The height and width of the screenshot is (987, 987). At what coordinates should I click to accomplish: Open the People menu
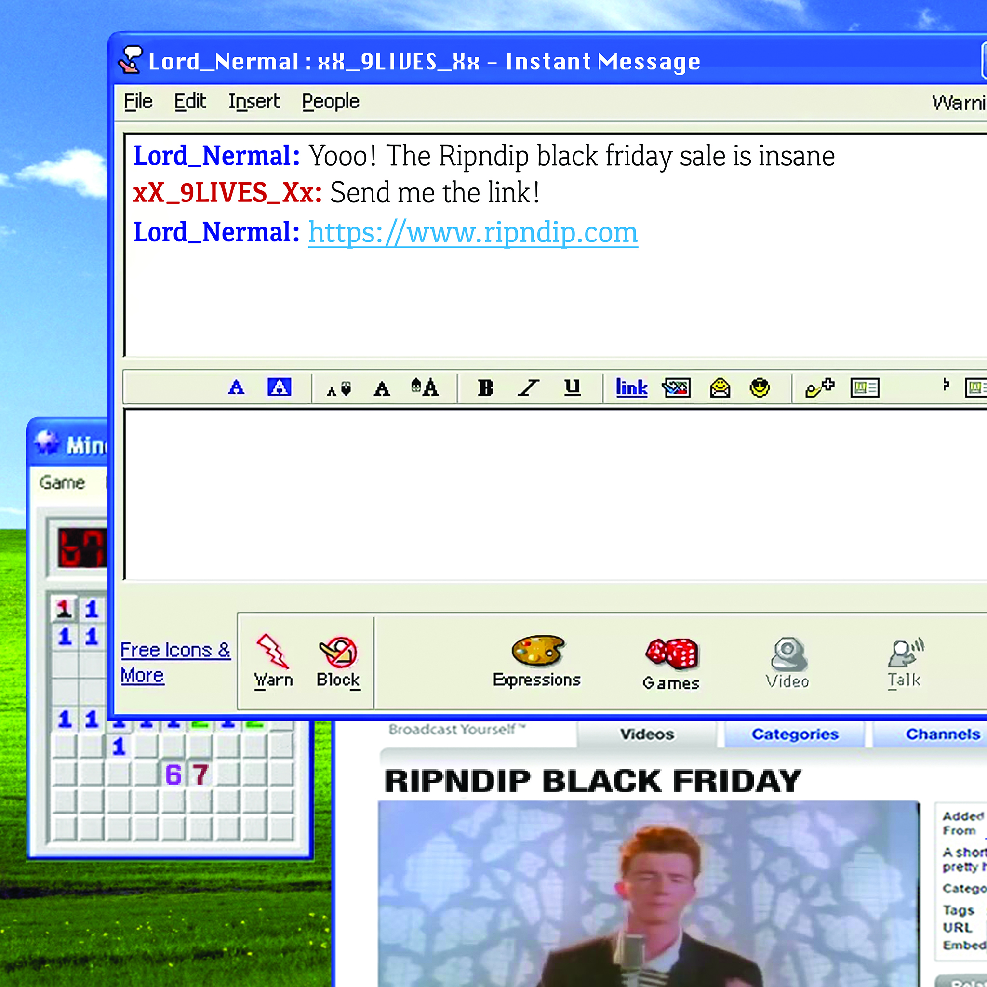point(331,101)
